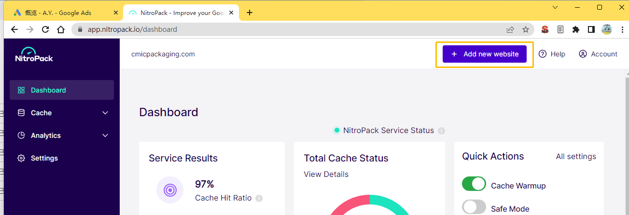The width and height of the screenshot is (629, 215).
Task: Click the info icon next to Cache Hit Ratio
Action: click(259, 198)
